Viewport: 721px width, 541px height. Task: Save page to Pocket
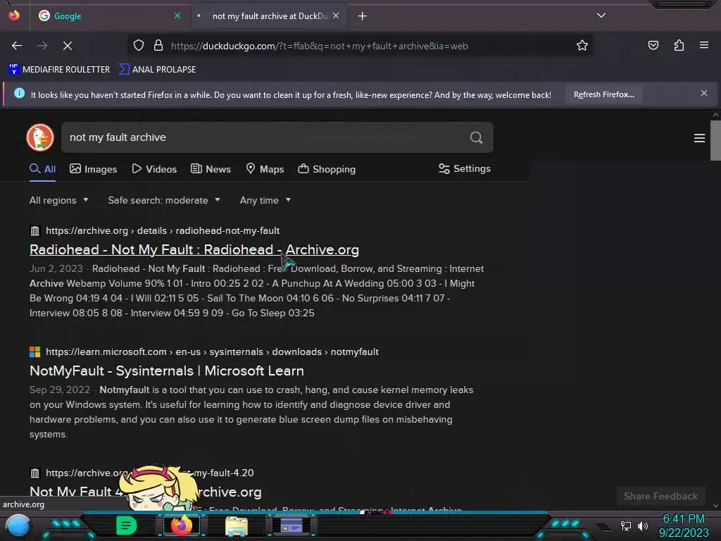653,45
